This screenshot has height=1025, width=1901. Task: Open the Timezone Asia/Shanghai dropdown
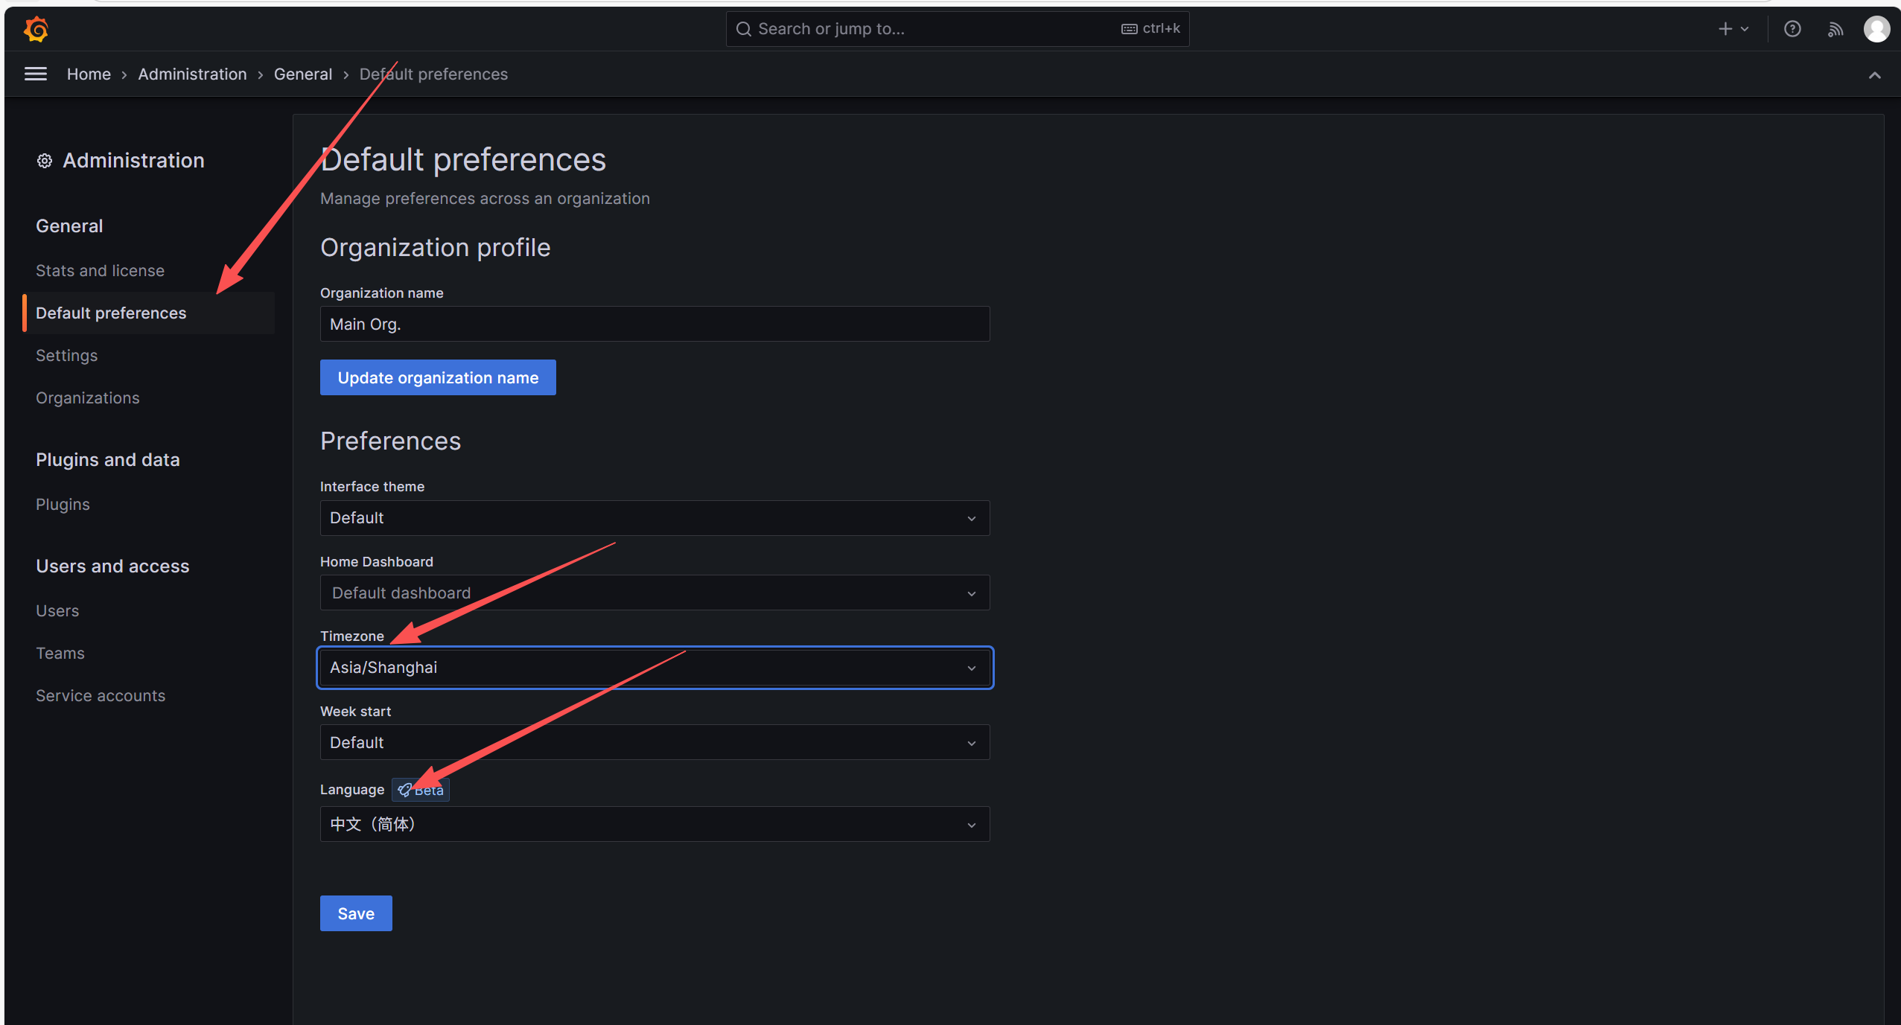pos(655,668)
